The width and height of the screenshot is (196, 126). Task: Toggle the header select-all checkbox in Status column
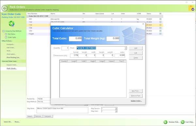click(160, 13)
